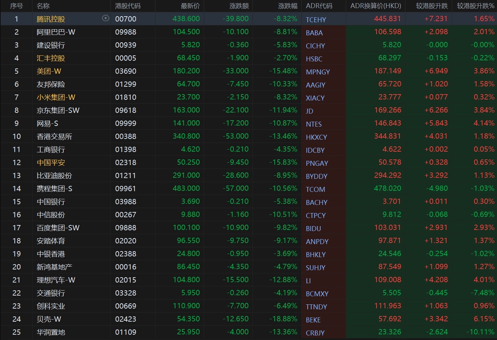
Task: Sort by the 较港股升跌% column header
Action: (475, 6)
